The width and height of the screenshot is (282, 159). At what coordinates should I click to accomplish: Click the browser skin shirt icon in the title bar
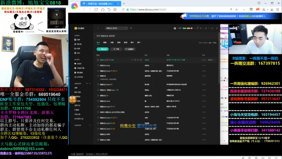point(259,3)
